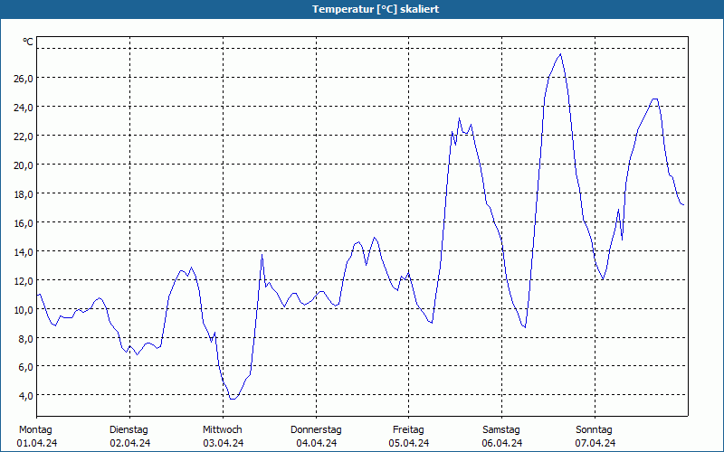This screenshot has height=452, width=724.
Task: Click the 4,0 axis value
Action: click(26, 396)
